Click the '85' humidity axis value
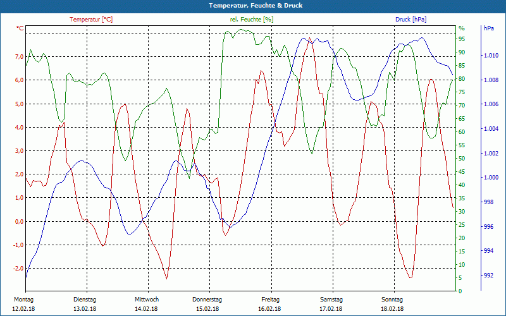506x316 pixels. 462,66
